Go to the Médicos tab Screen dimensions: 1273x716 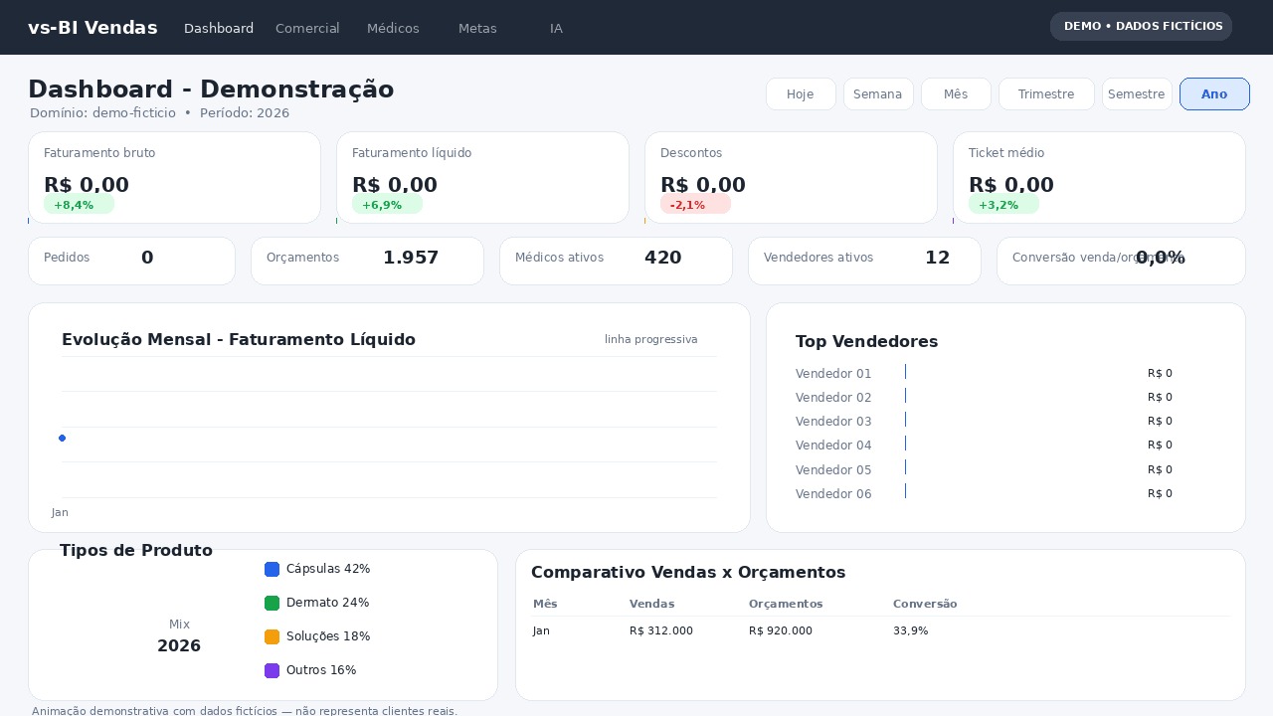pos(393,28)
